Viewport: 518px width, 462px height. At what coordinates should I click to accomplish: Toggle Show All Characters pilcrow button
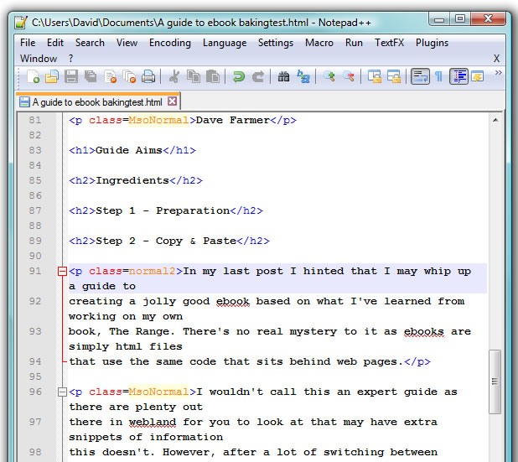coord(438,77)
